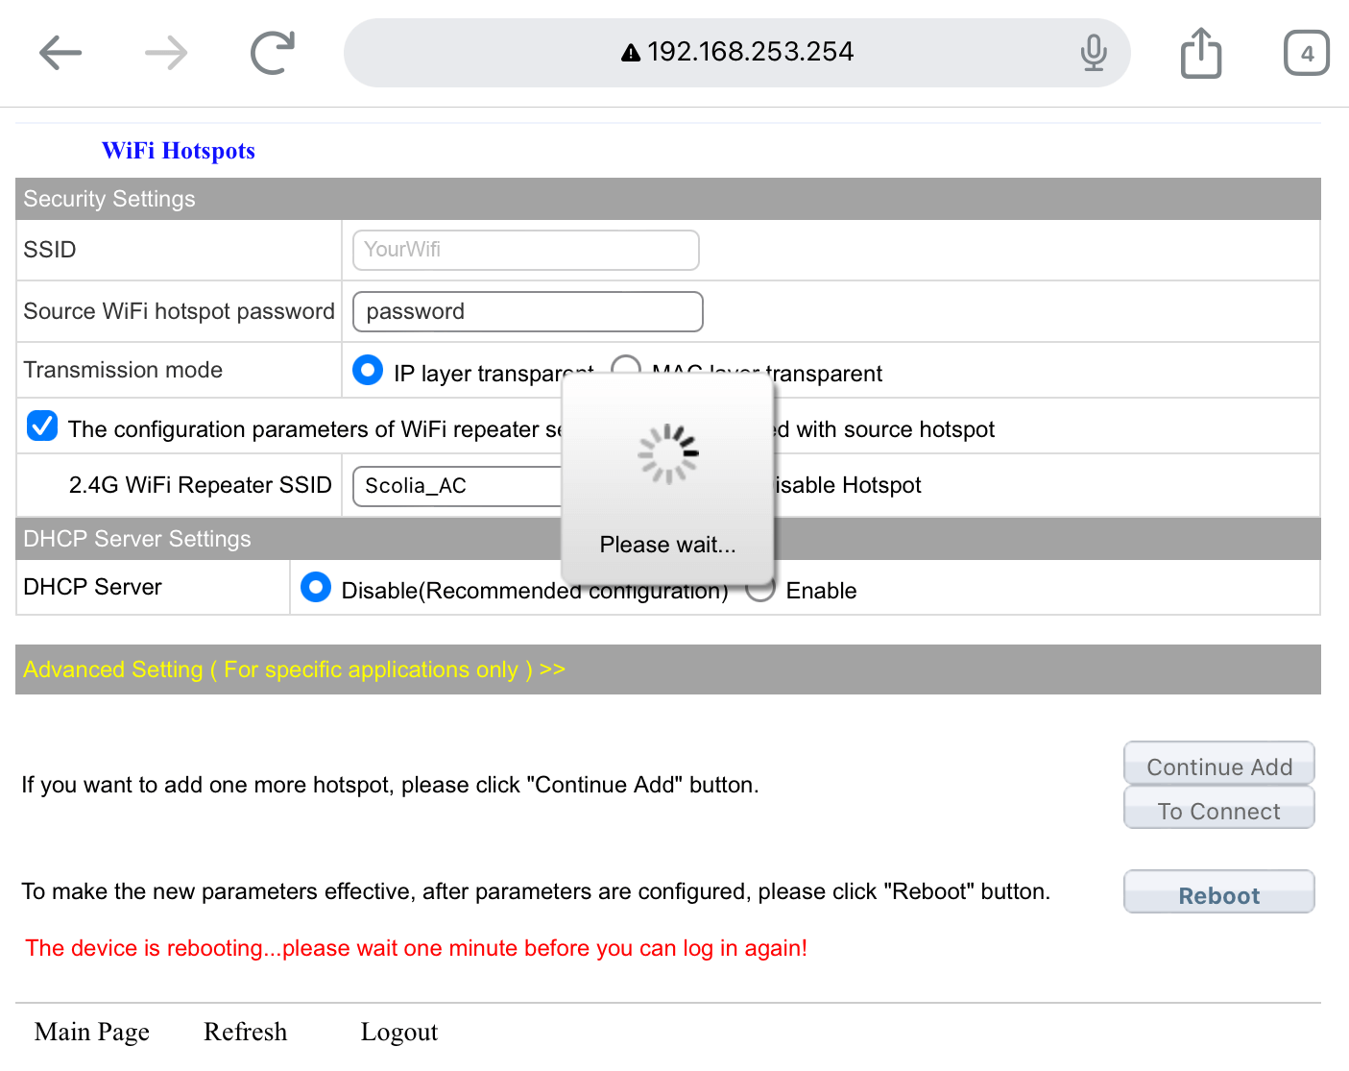The image size is (1349, 1071).
Task: Tap the microphone icon in address bar
Action: pos(1093,53)
